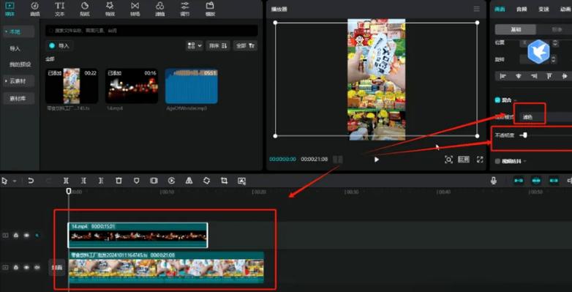Click the shield marker icon
This screenshot has height=292, width=572.
[136, 181]
